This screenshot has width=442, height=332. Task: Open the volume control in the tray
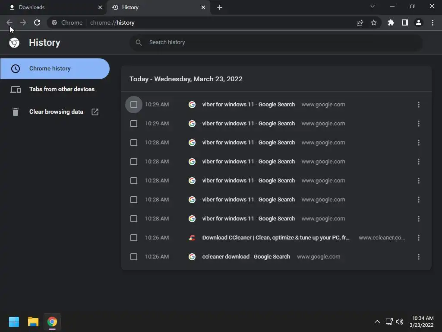point(400,322)
